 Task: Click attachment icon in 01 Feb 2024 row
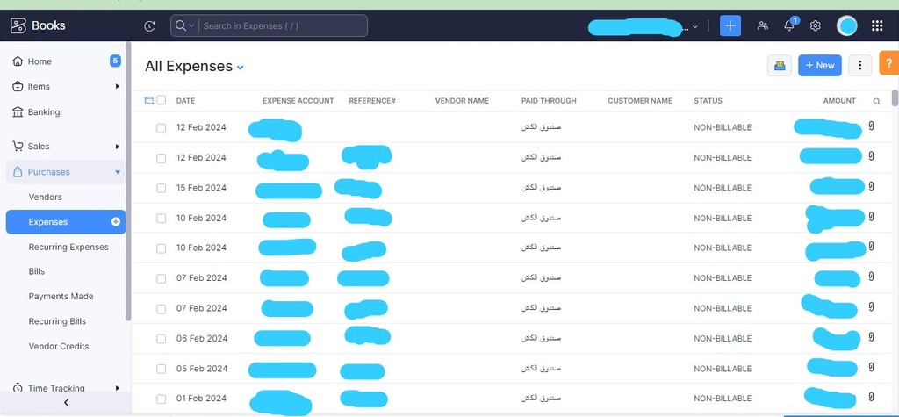(x=872, y=397)
